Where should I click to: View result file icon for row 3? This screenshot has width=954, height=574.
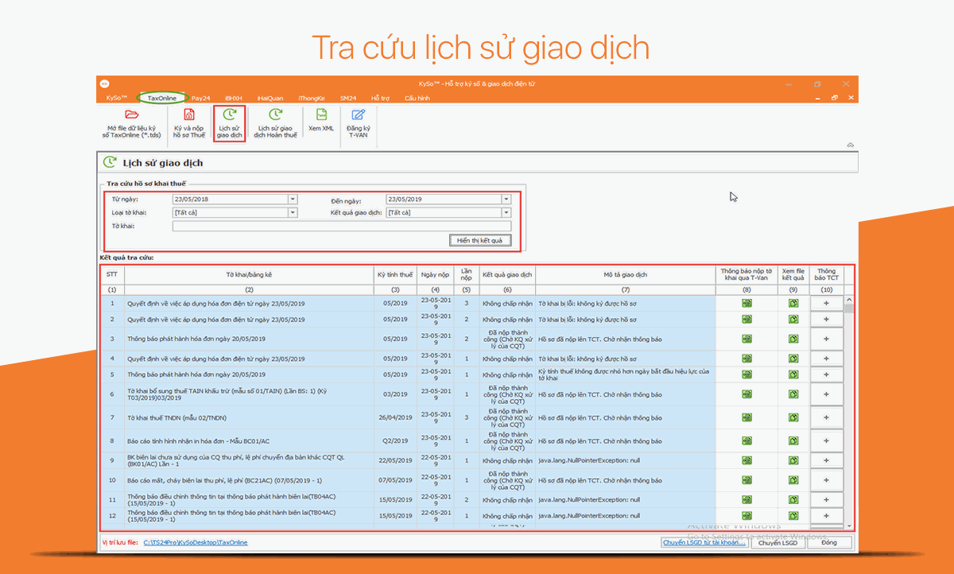click(793, 339)
